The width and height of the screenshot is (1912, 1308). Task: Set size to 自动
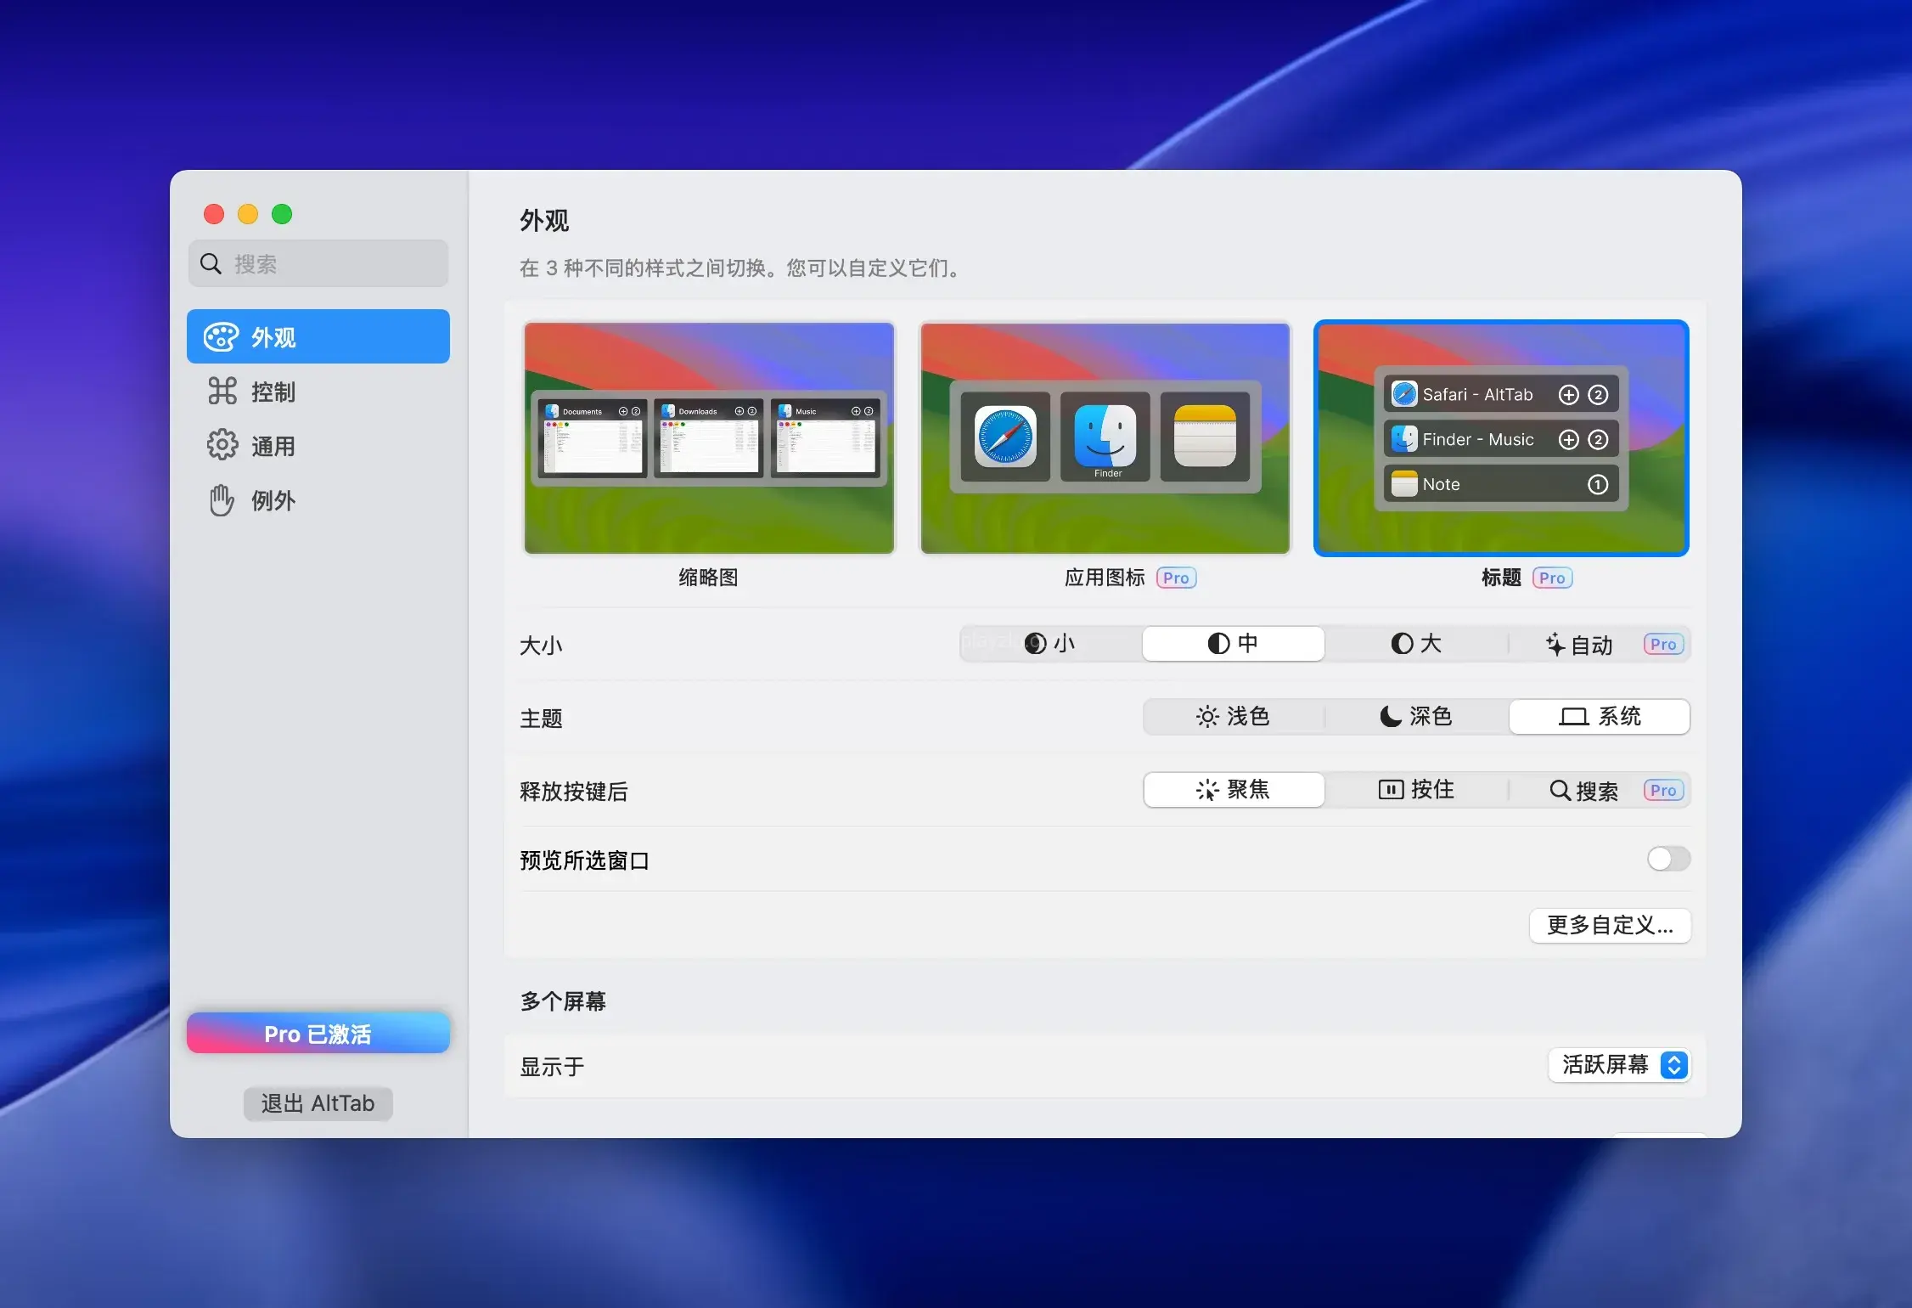pyautogui.click(x=1600, y=645)
